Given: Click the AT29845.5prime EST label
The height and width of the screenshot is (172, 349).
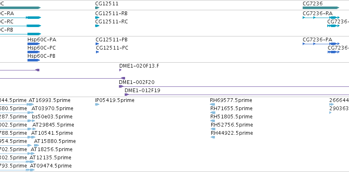Looking at the screenshot, I should click(53, 125).
